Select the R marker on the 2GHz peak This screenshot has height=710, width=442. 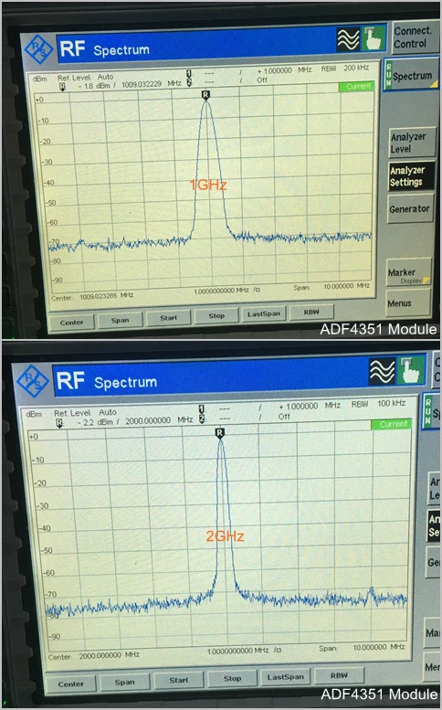(x=219, y=433)
